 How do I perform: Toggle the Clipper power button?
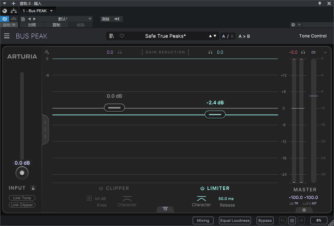101,188
